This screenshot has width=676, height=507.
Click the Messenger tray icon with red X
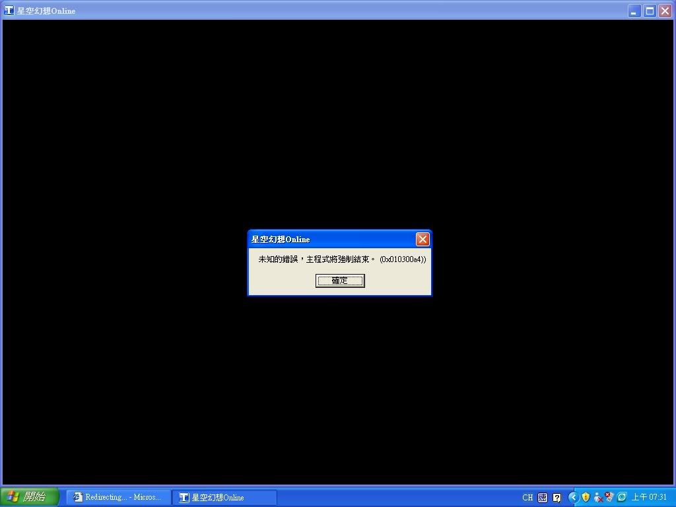(x=597, y=497)
